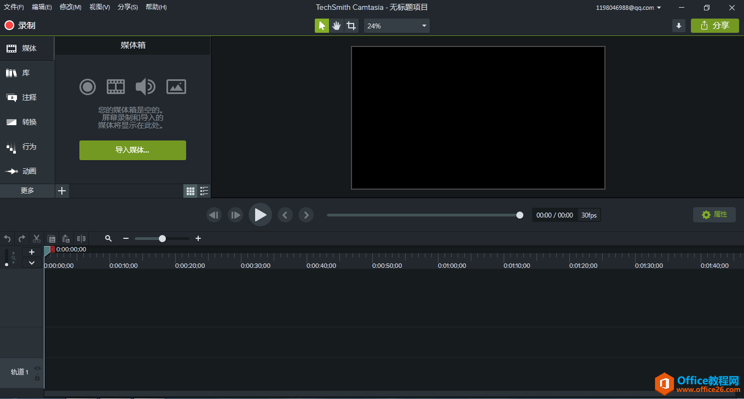The image size is (744, 399).
Task: Click the paste icon in timeline toolbar
Action: coord(66,238)
